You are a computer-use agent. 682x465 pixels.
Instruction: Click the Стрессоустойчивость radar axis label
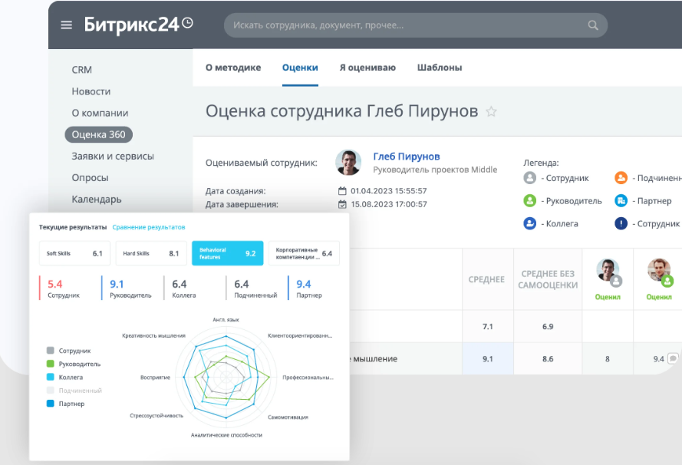[x=156, y=416]
